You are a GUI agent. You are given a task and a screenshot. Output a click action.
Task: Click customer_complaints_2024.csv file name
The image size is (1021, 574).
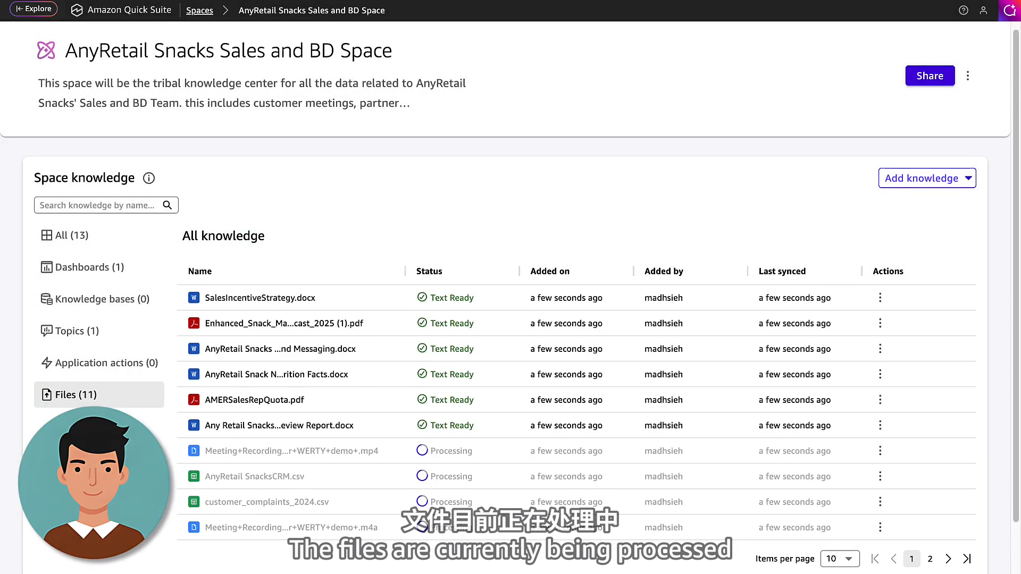(x=267, y=502)
